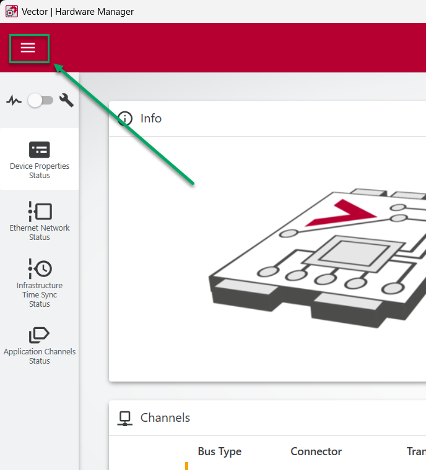This screenshot has height=470, width=426.
Task: Switch to Device Properties Status view
Action: point(40,159)
